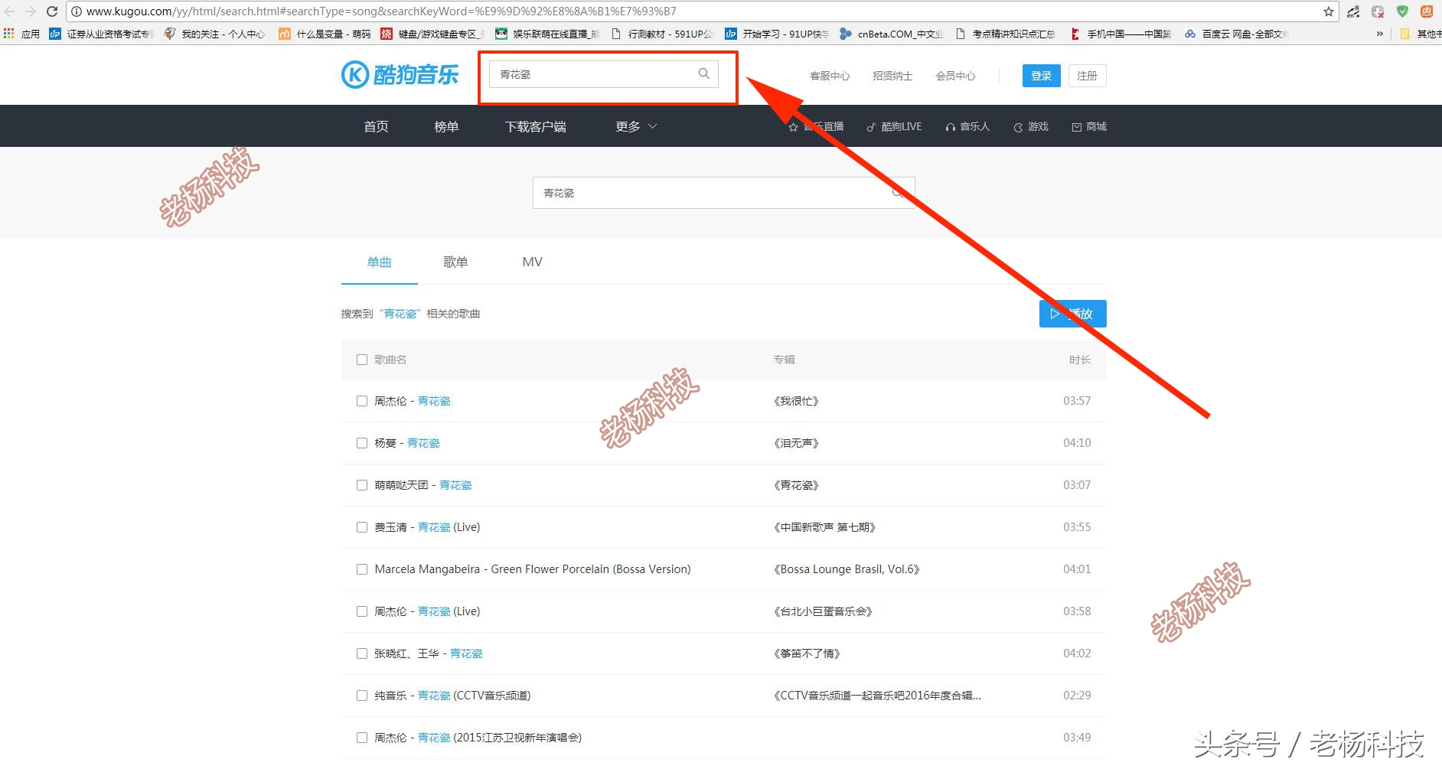Check the checkbox beside 周杰伦 - 青花瓷
The image size is (1442, 769).
click(x=361, y=400)
